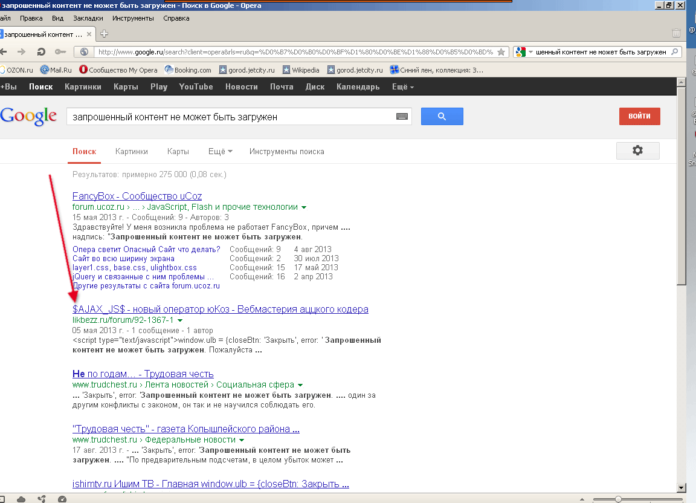This screenshot has height=503, width=696.
Task: Close the tab titled запрошенный контент
Action: (x=89, y=34)
